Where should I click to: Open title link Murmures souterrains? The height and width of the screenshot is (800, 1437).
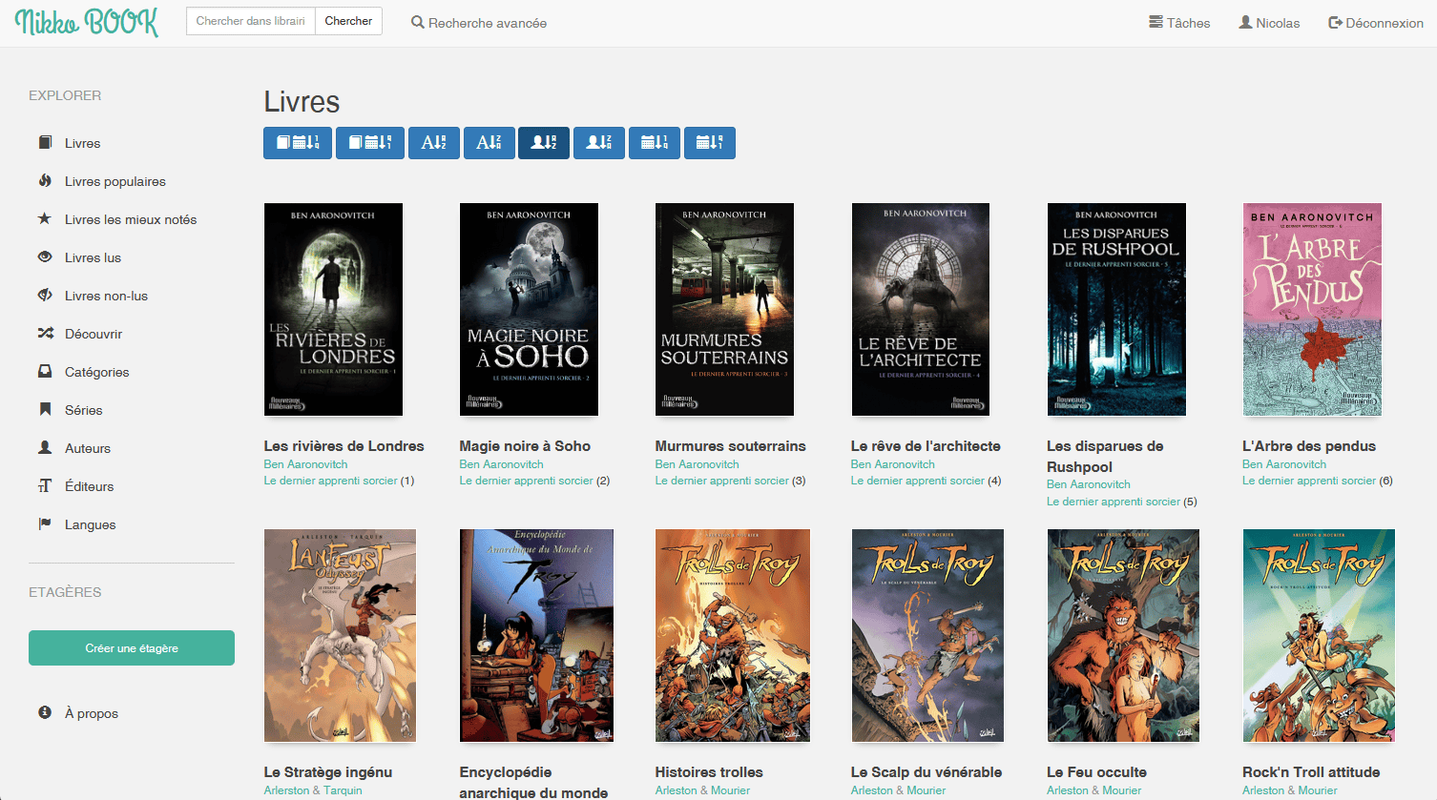tap(730, 446)
